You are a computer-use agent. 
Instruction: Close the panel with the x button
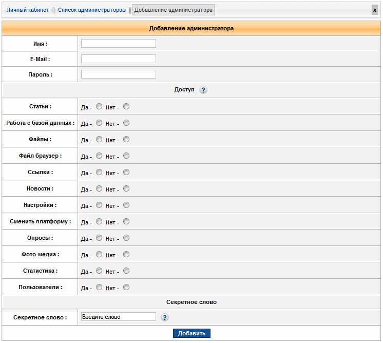[374, 10]
